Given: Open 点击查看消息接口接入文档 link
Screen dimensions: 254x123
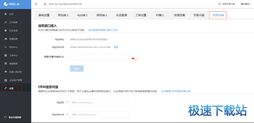Looking at the screenshot, I should pos(103,30).
